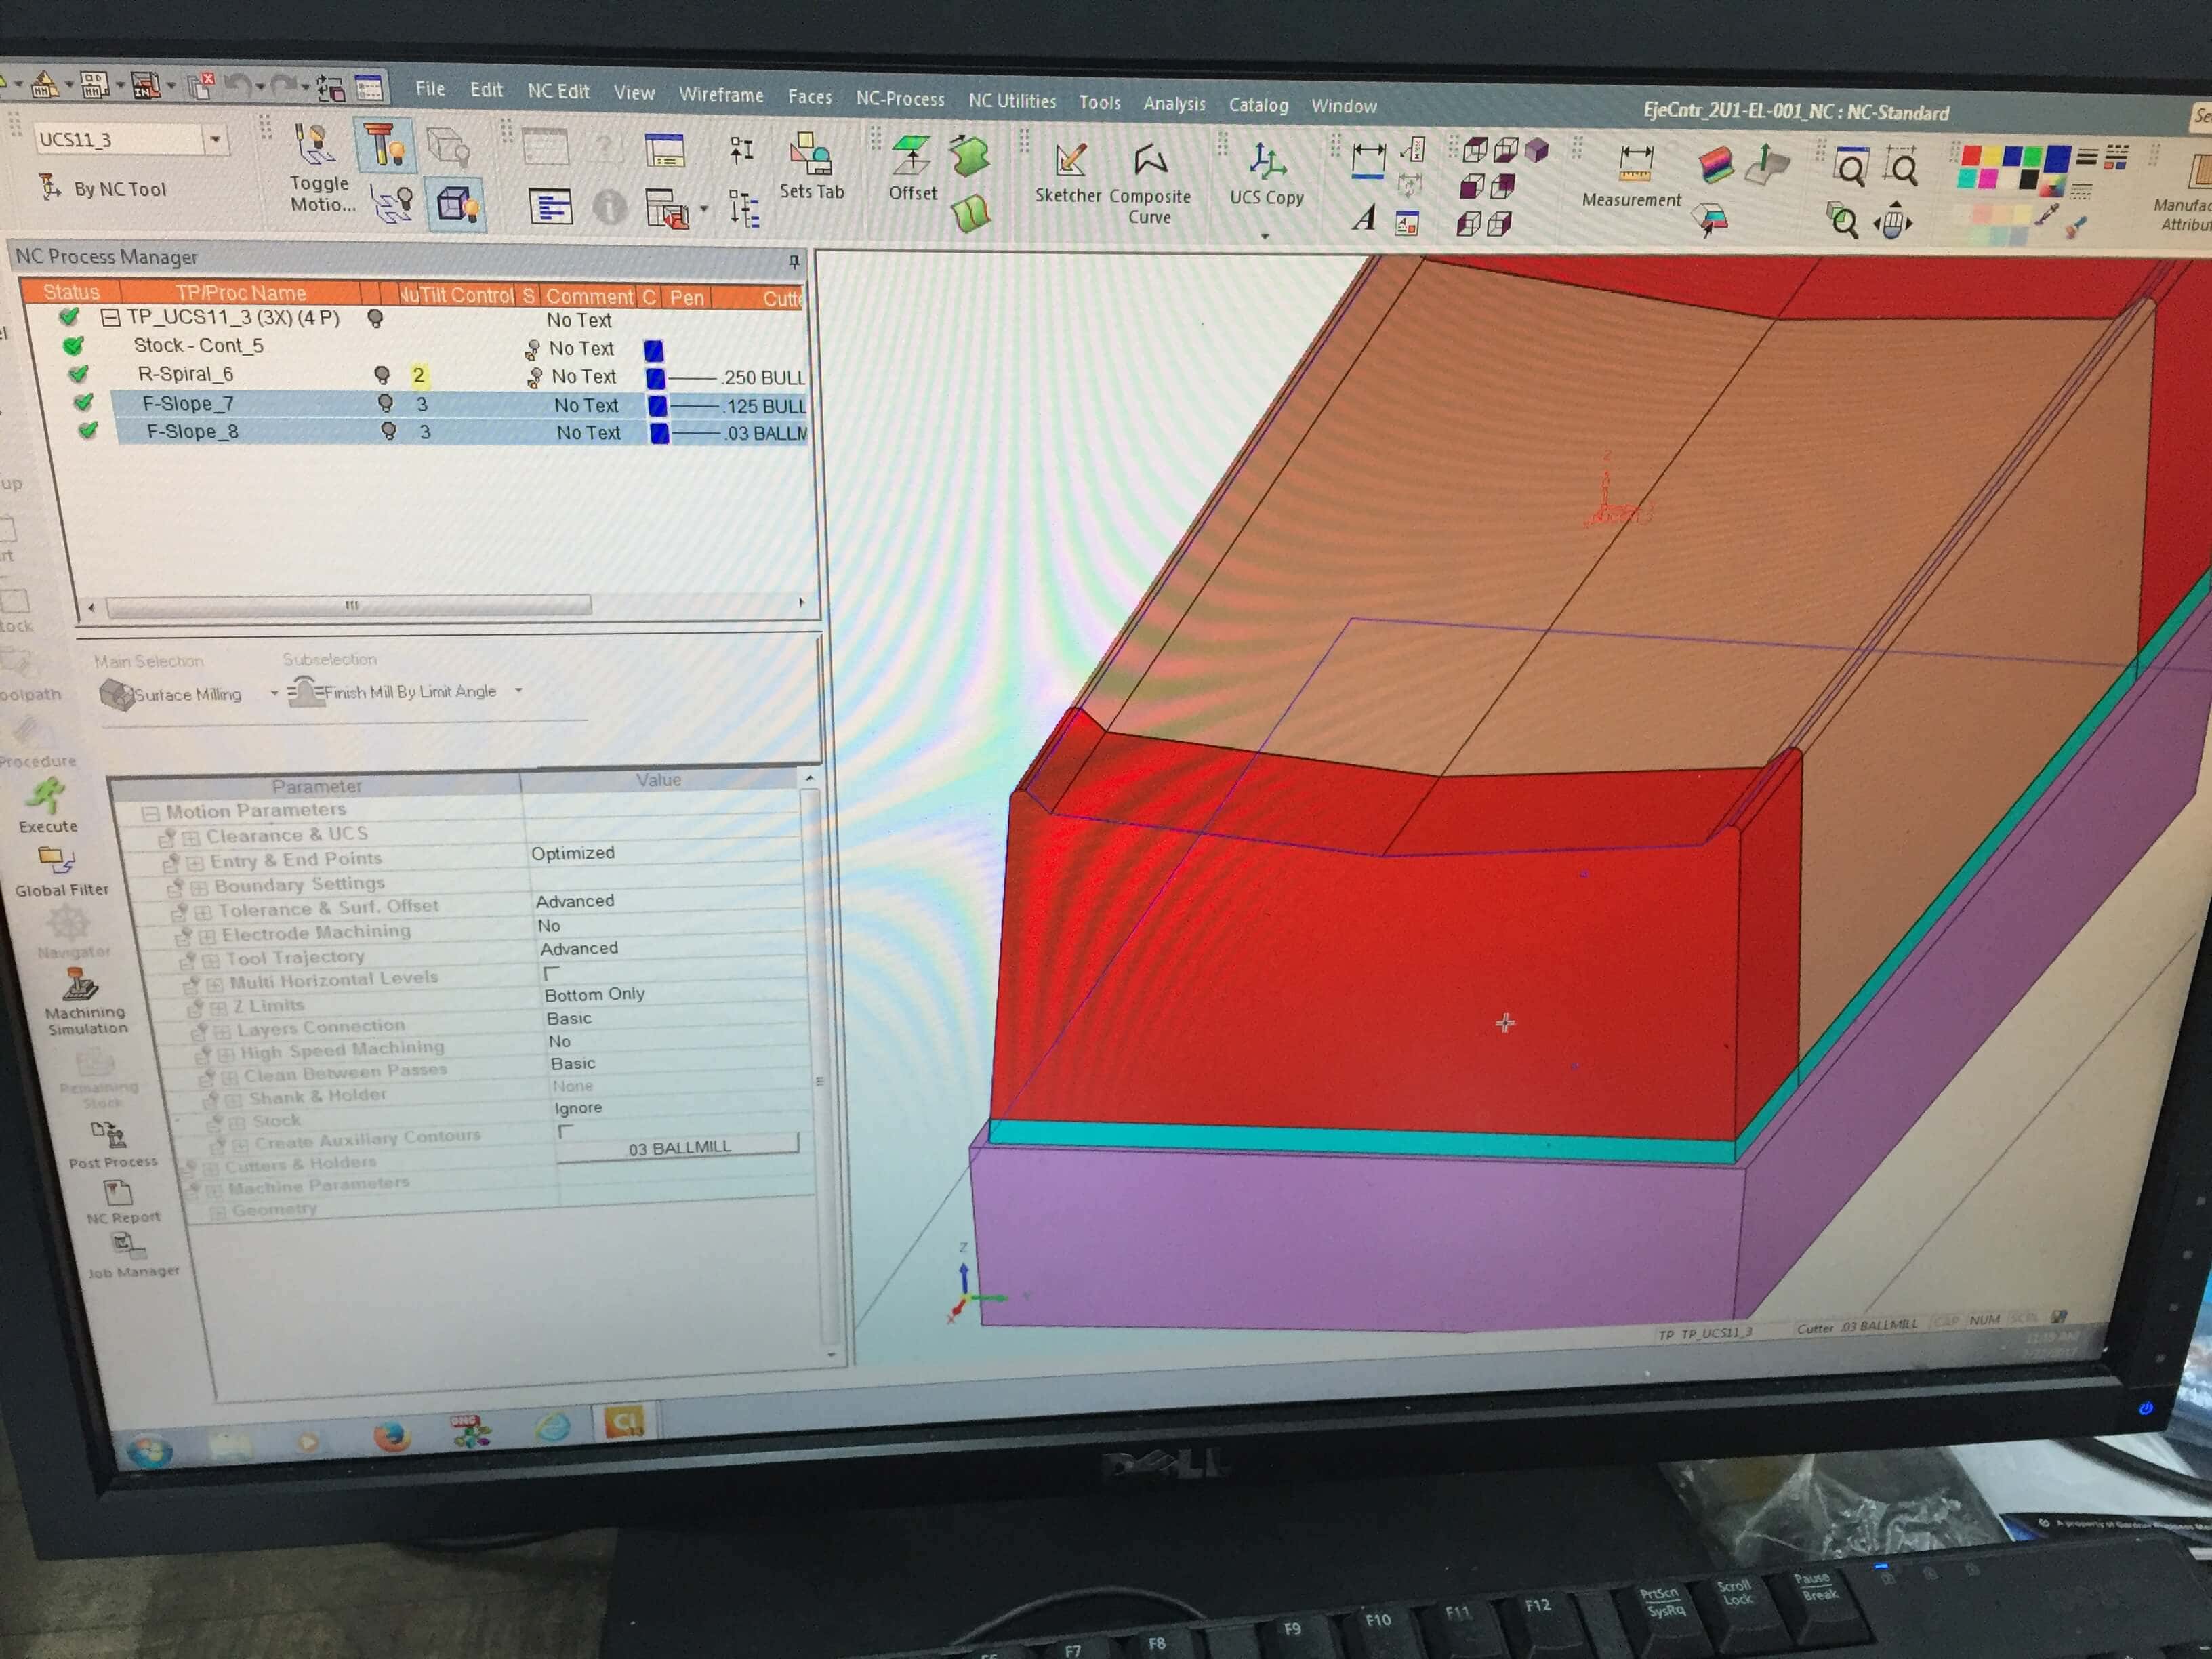The image size is (2212, 1659).
Task: Open the NC-Process menu
Action: point(899,98)
